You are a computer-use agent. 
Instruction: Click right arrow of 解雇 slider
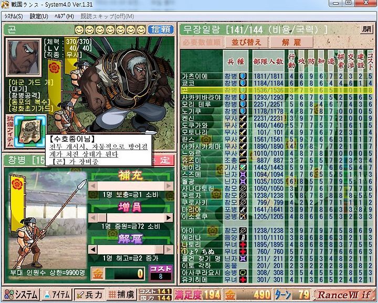(x=169, y=250)
